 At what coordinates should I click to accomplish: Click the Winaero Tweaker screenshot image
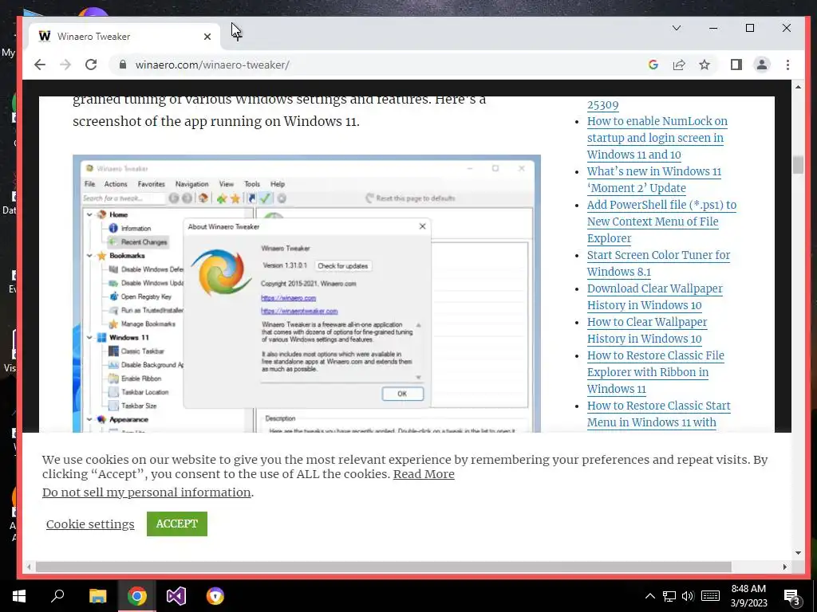pyautogui.click(x=306, y=293)
